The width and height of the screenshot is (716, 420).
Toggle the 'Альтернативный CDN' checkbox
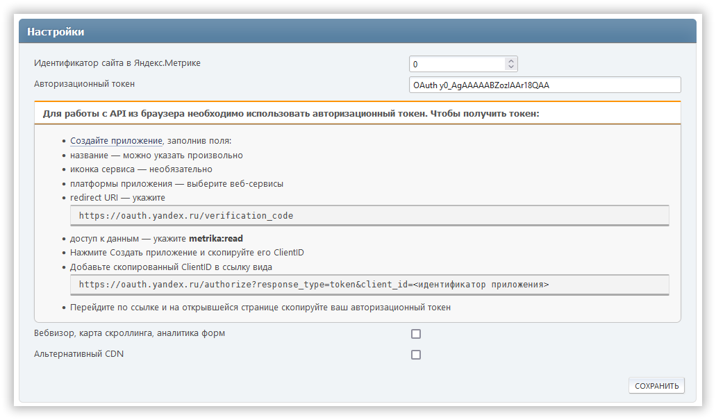(416, 355)
